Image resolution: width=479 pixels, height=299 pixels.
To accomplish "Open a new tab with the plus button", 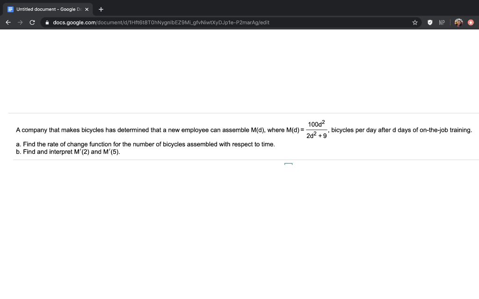I will (101, 9).
